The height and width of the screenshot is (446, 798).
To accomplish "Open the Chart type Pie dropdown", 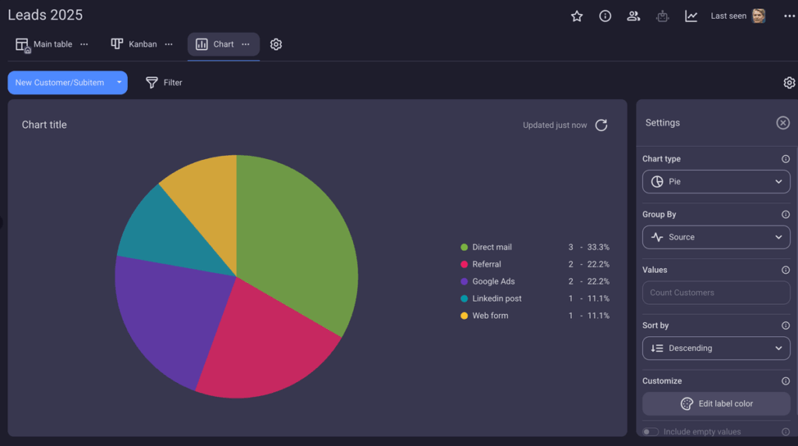I will click(716, 182).
